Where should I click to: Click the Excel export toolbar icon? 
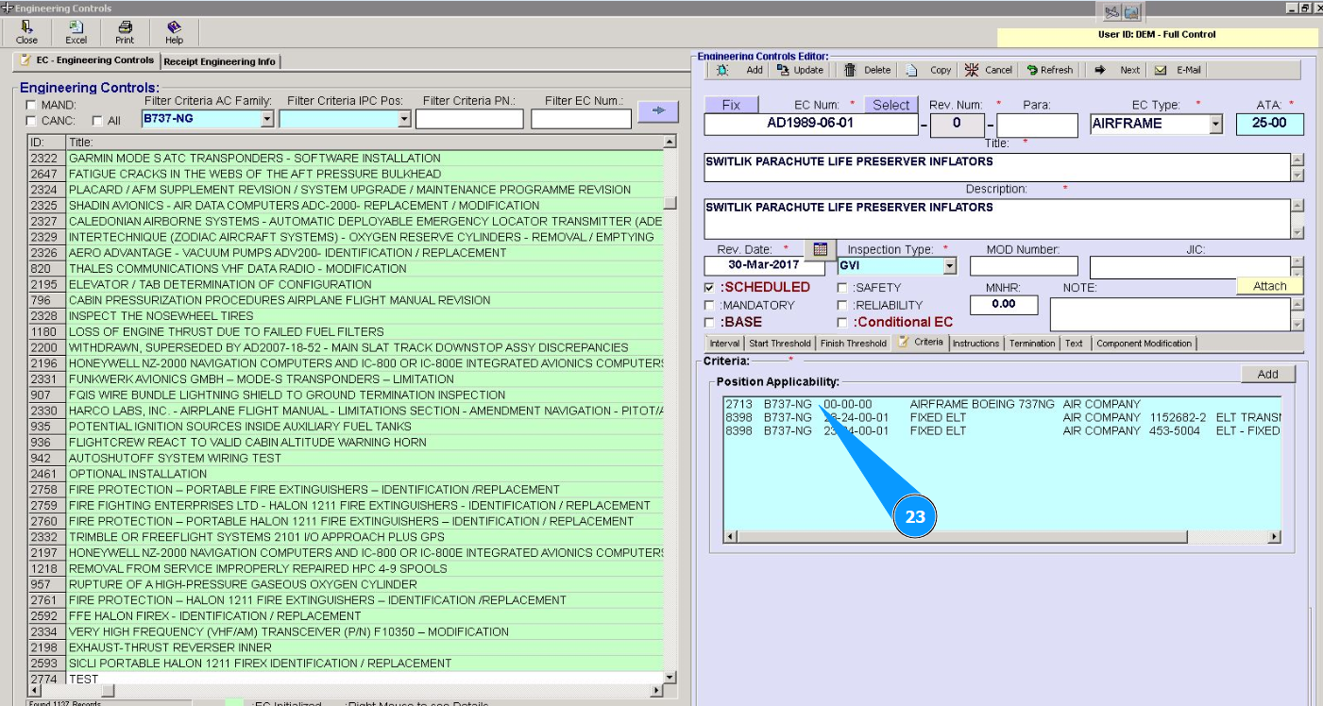pyautogui.click(x=76, y=32)
